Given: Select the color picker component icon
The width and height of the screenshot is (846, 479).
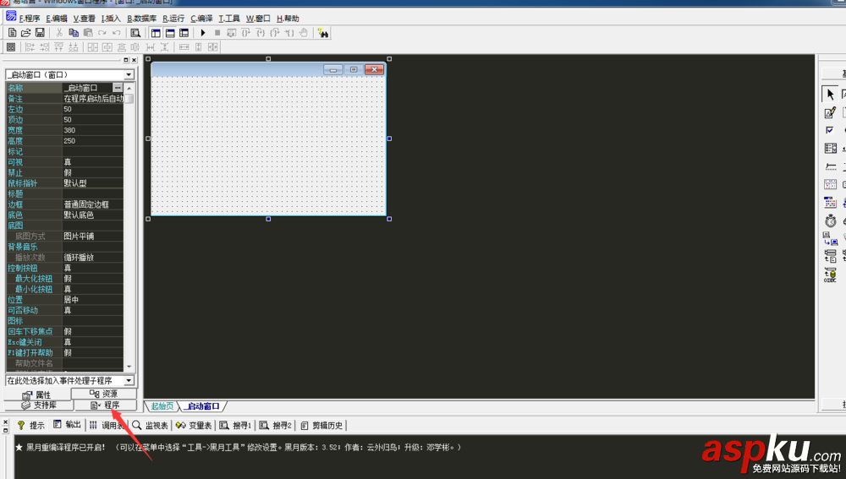Looking at the screenshot, I should tap(830, 203).
